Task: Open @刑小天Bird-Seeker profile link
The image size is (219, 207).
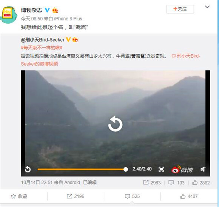Action: [43, 40]
